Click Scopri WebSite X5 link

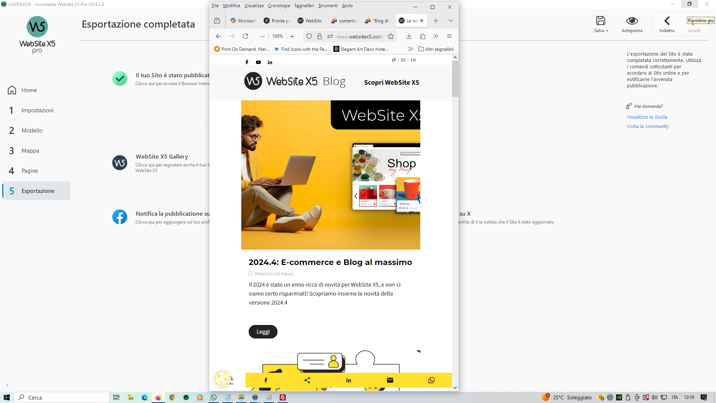point(392,82)
